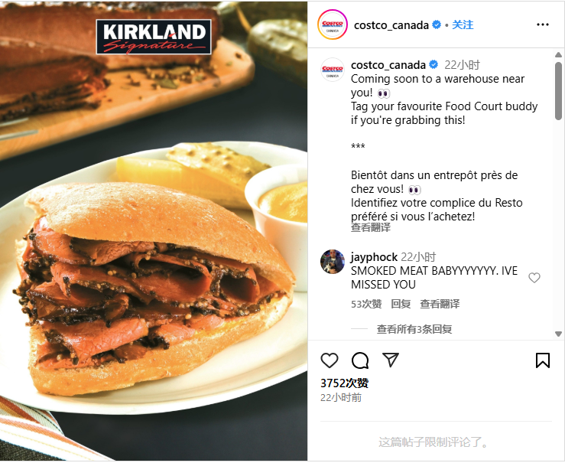
Task: Click the Kirkland Signature sandwich photo
Action: tap(154, 231)
